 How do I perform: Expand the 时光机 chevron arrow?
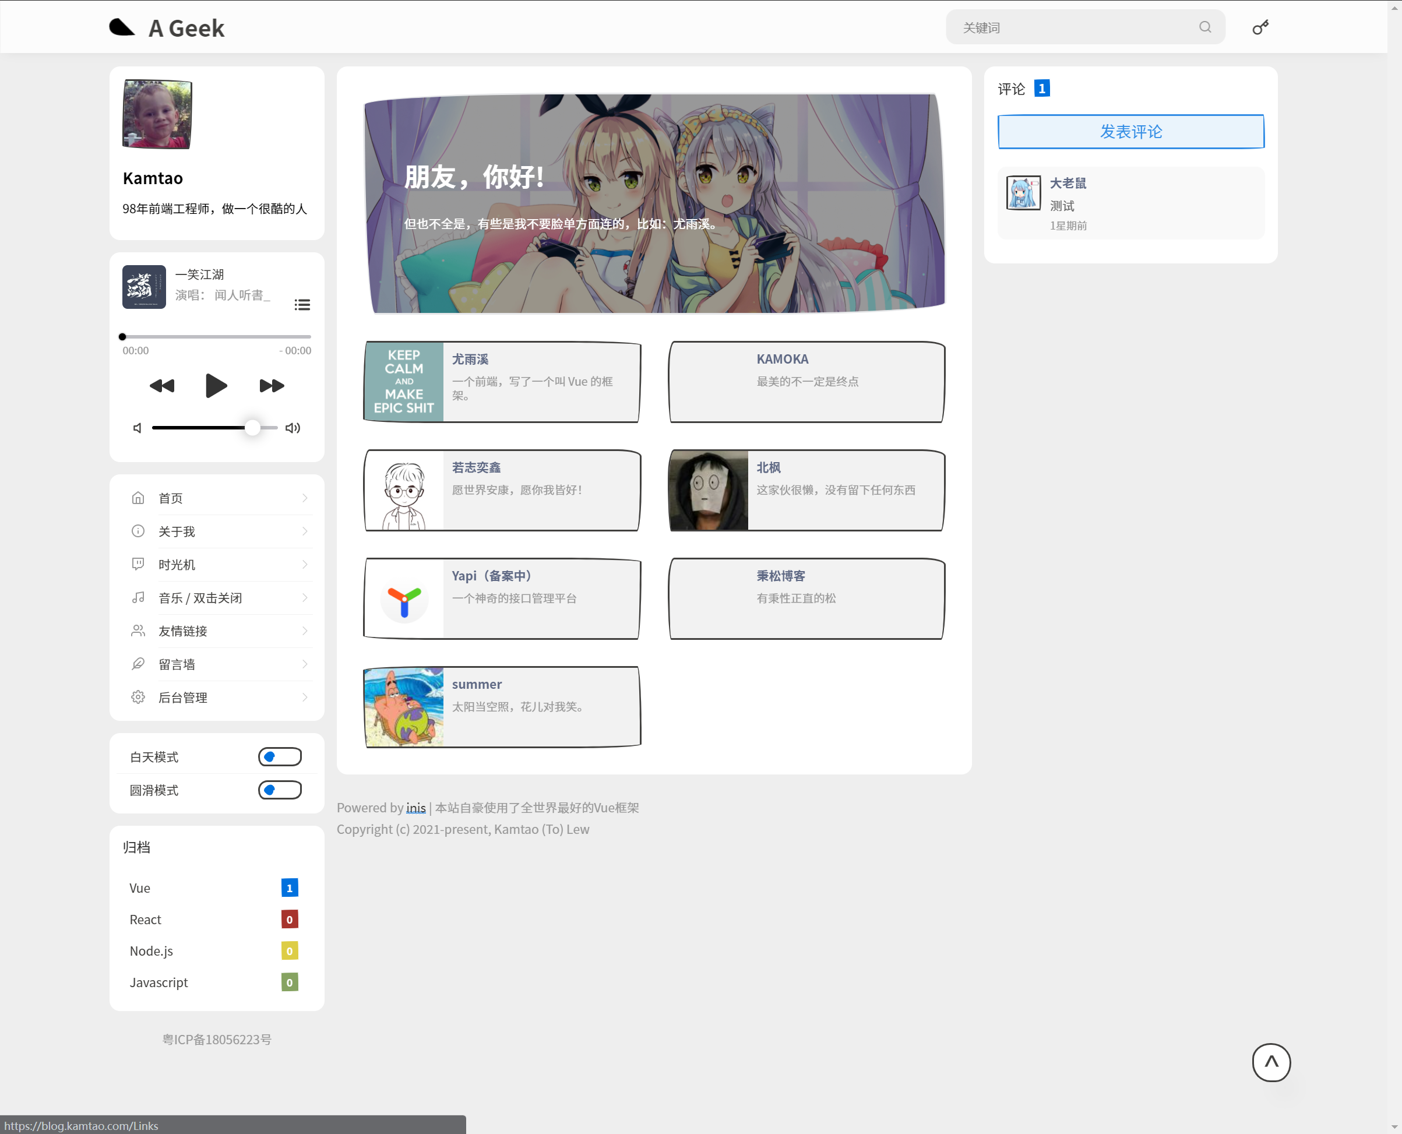(304, 565)
